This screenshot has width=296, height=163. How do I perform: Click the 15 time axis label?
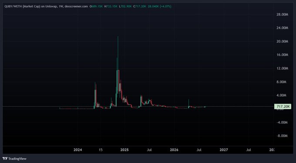(101, 150)
